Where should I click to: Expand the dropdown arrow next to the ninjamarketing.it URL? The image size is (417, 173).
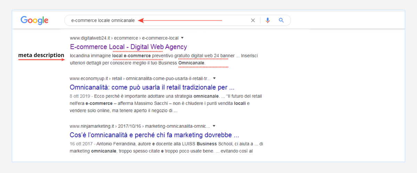[x=214, y=126]
